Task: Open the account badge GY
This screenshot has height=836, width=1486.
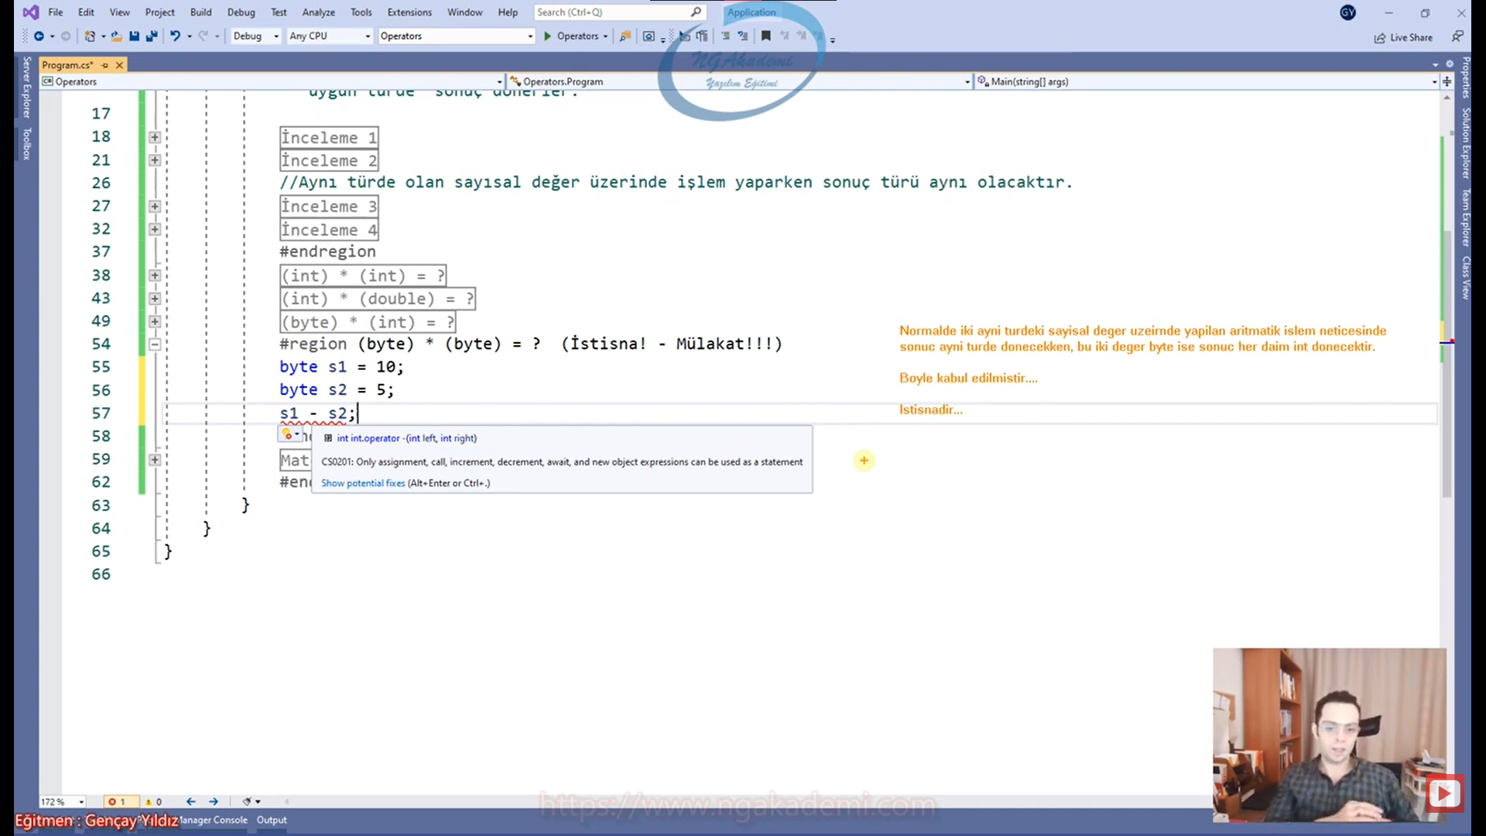Action: click(1347, 12)
